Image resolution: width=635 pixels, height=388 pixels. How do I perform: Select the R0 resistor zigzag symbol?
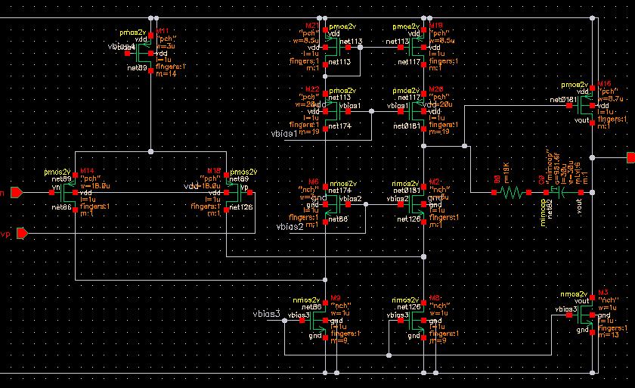512,192
